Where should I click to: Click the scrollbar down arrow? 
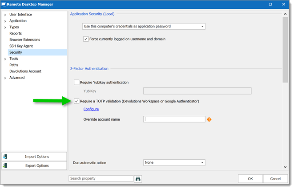[x=285, y=167]
